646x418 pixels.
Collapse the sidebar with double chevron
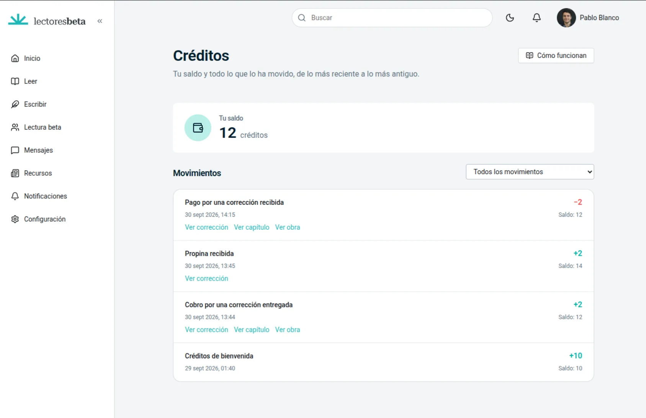coord(100,21)
